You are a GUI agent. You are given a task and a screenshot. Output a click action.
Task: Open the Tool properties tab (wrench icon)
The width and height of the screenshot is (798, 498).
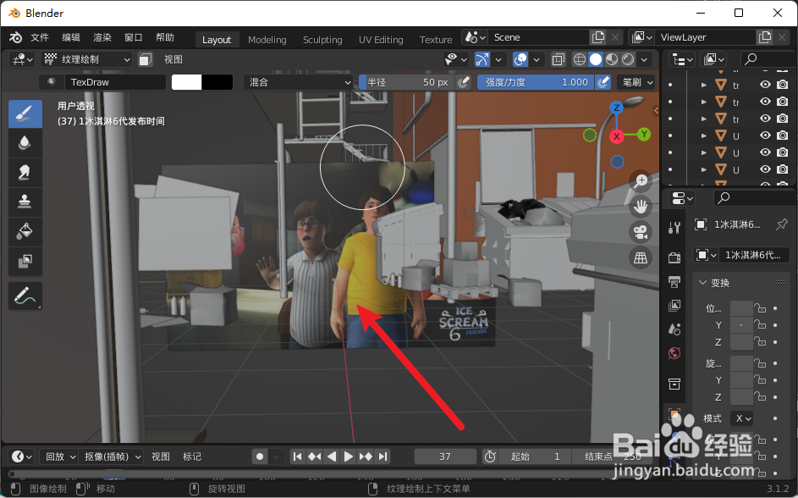pyautogui.click(x=674, y=228)
